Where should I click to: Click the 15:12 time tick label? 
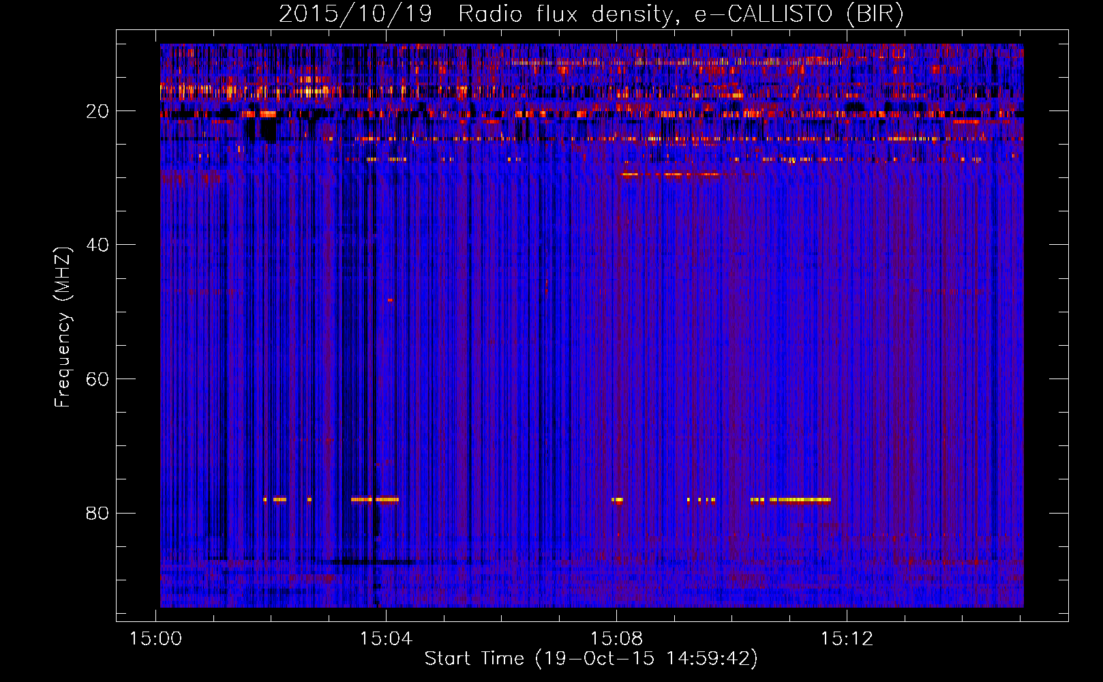click(x=847, y=639)
